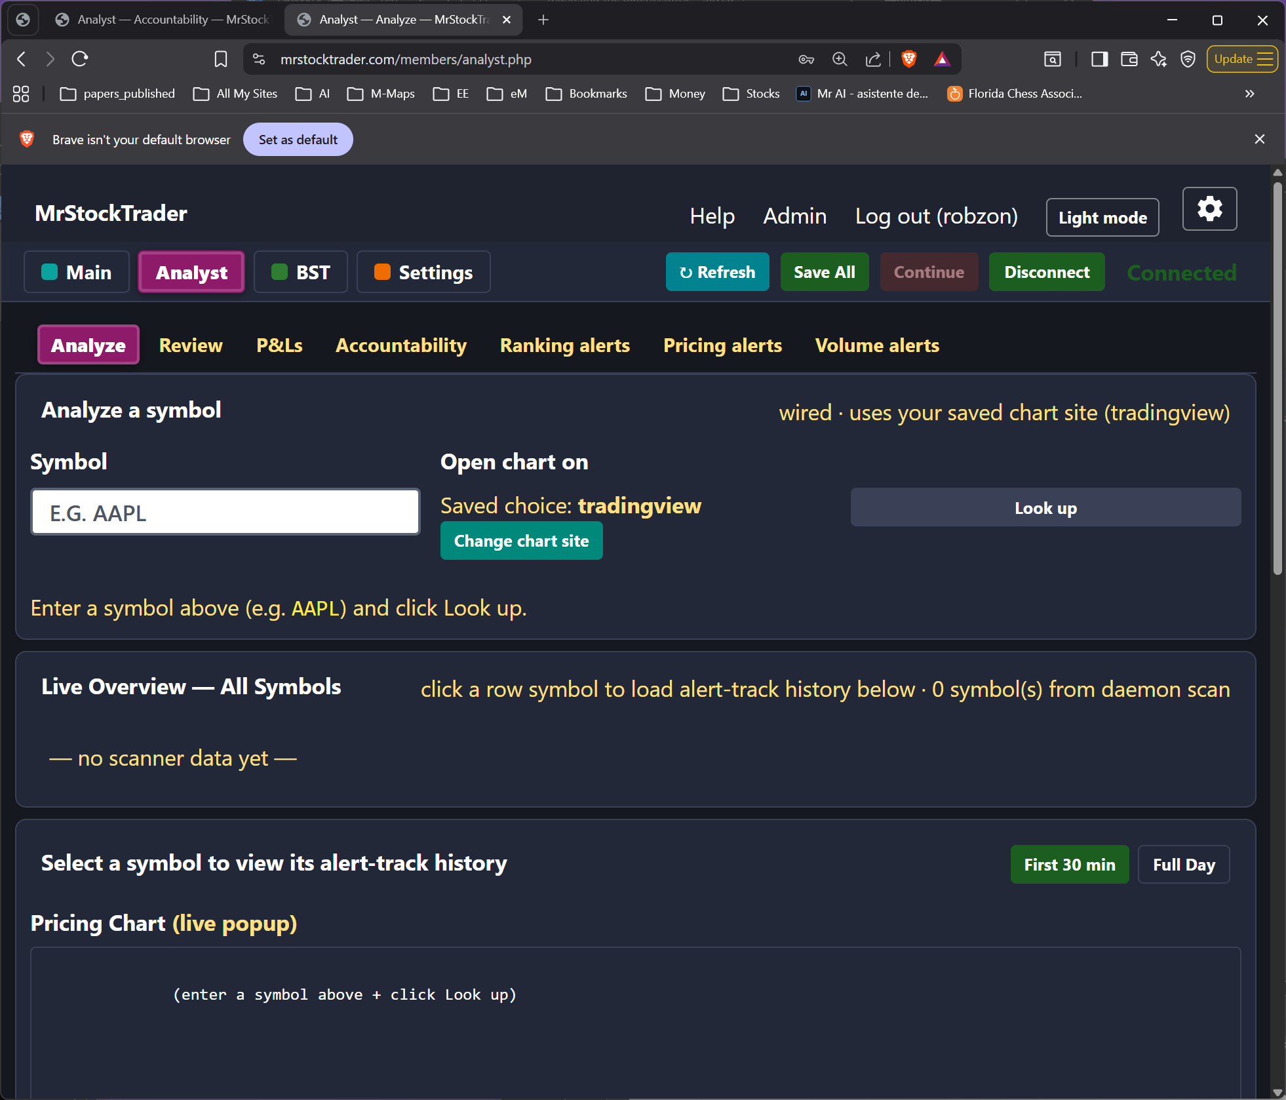1286x1100 pixels.
Task: Select First 30 min timeframe
Action: click(1070, 865)
